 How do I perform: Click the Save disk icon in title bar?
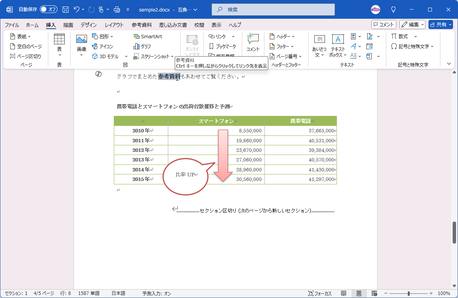(66, 10)
